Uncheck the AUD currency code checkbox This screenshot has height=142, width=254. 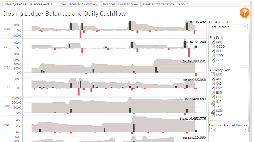click(x=213, y=79)
